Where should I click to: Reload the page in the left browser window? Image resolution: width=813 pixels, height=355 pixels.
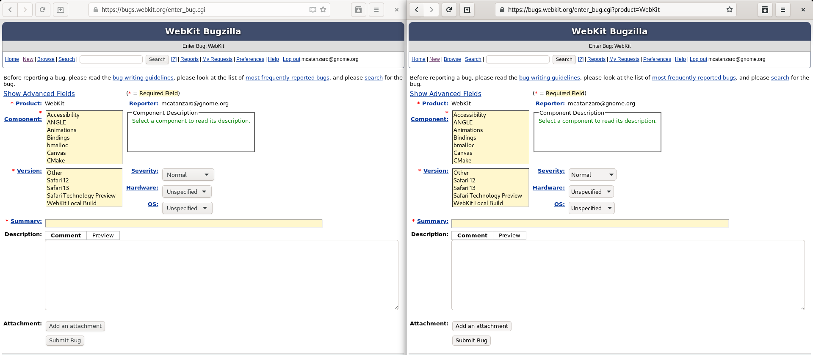(42, 10)
